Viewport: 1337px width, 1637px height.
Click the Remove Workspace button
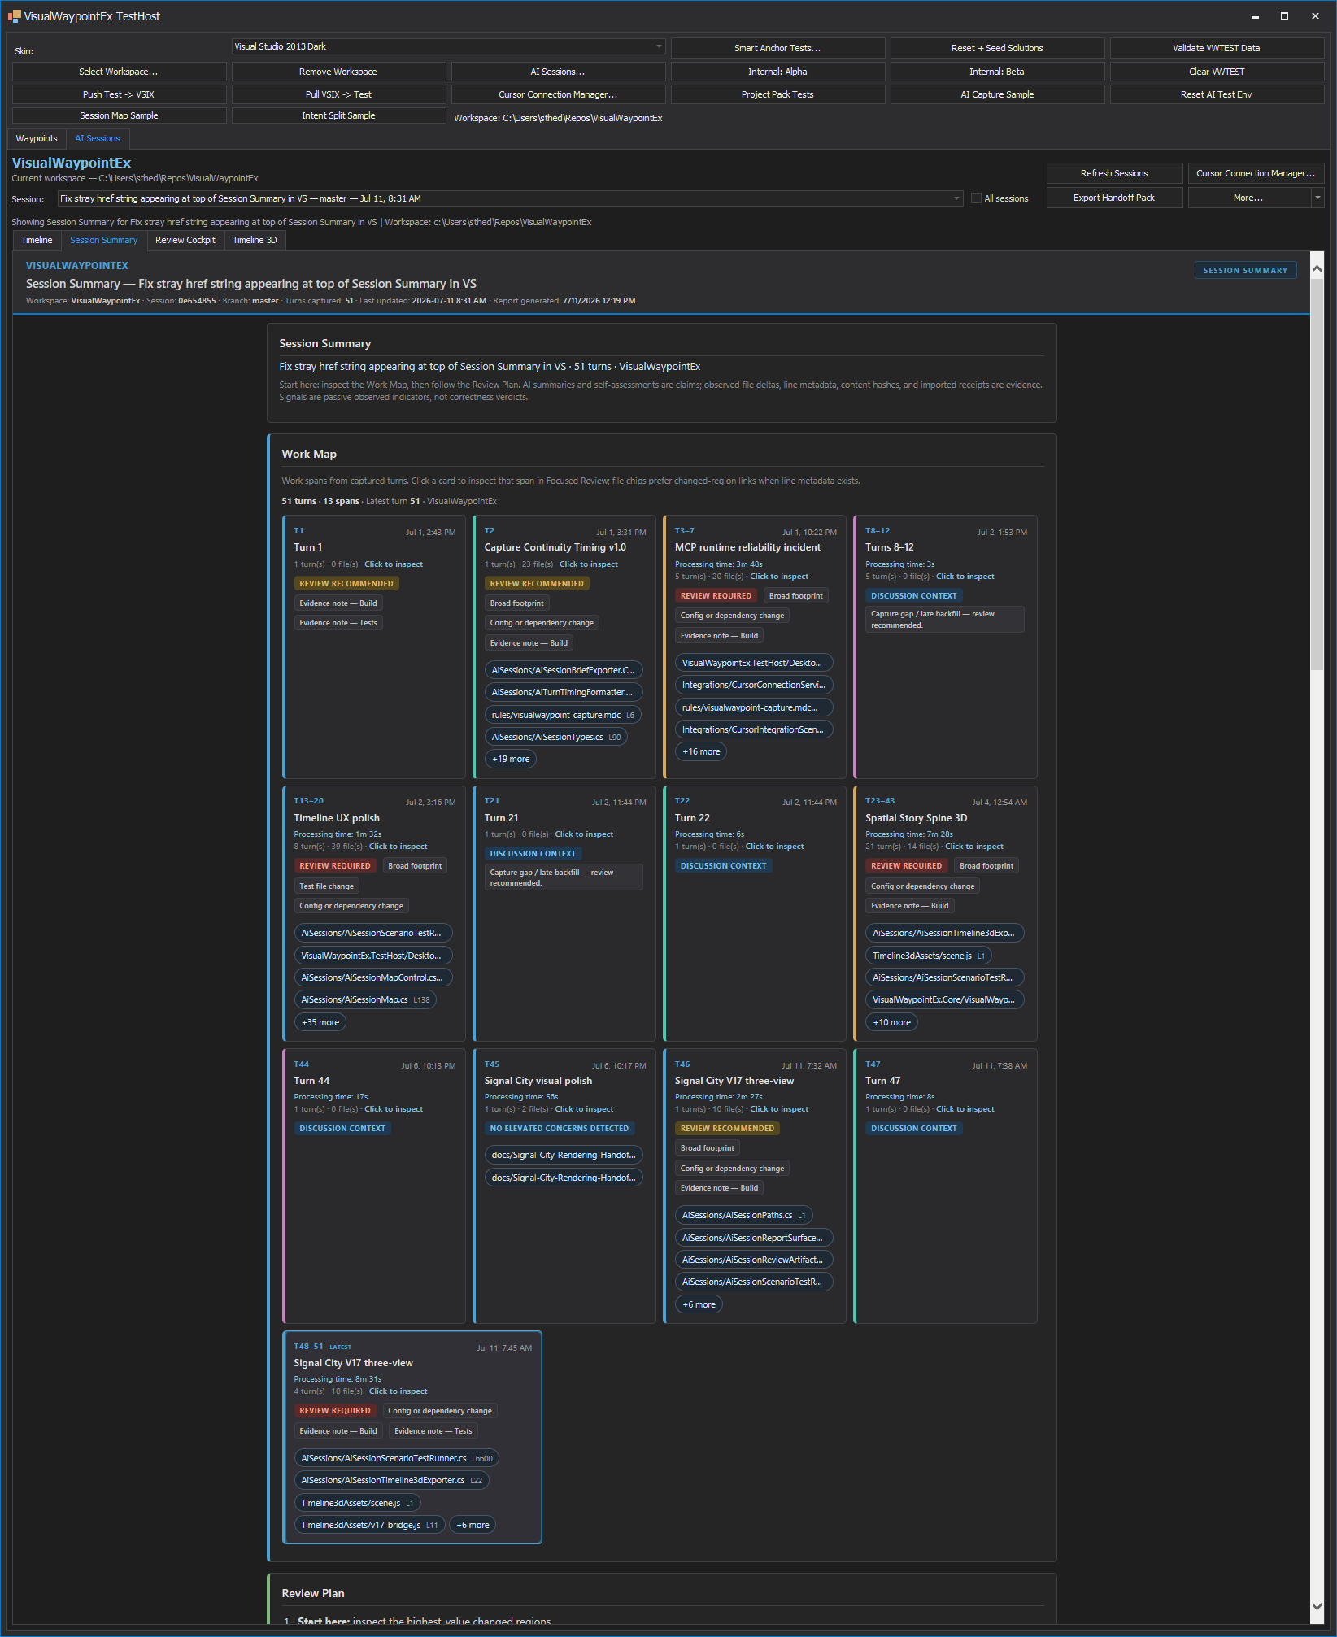coord(338,72)
